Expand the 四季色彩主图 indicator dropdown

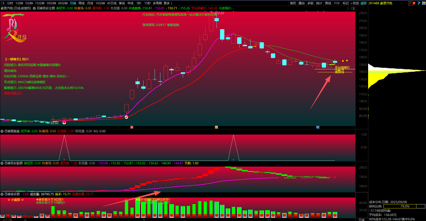[x=34, y=8]
